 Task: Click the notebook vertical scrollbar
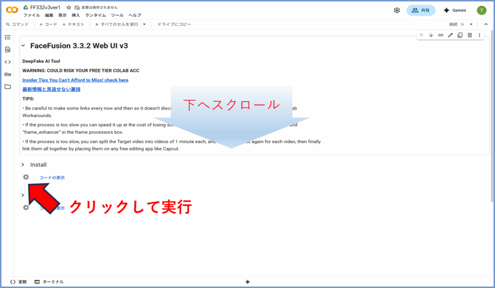492,116
